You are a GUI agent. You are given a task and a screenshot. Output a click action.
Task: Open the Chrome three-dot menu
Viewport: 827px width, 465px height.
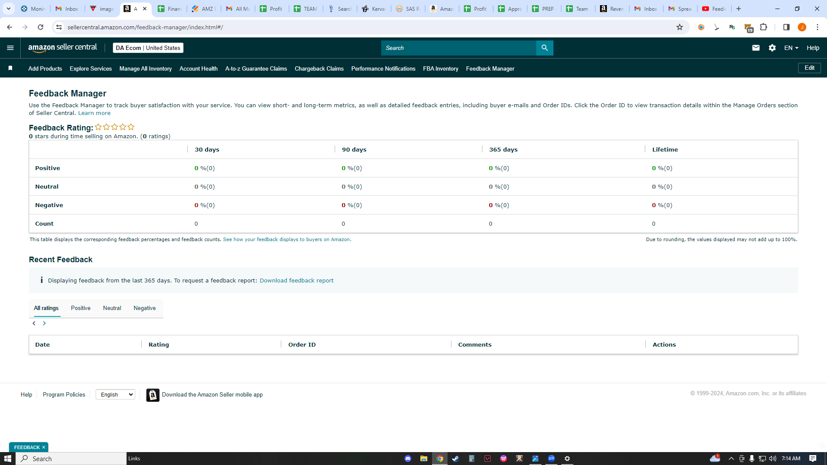point(817,27)
